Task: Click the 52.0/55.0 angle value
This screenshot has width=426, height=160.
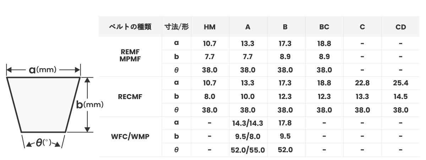Action: click(x=248, y=150)
